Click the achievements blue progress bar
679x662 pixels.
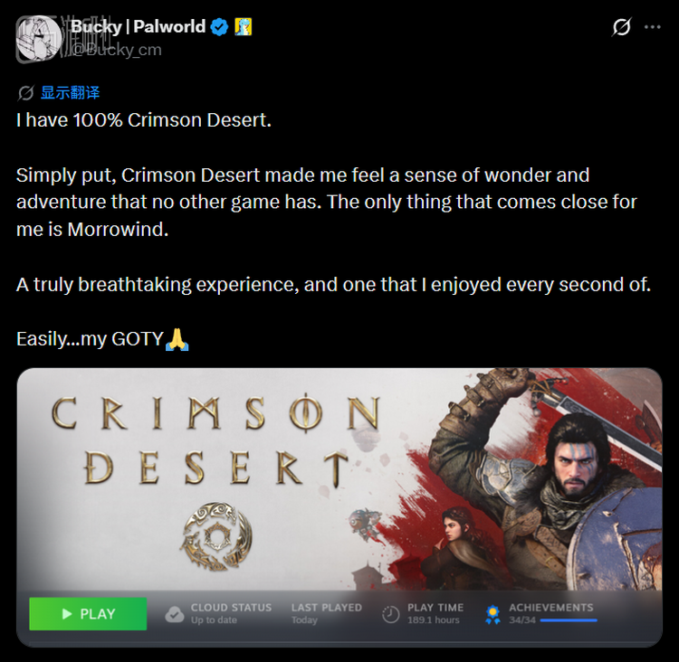click(x=569, y=620)
